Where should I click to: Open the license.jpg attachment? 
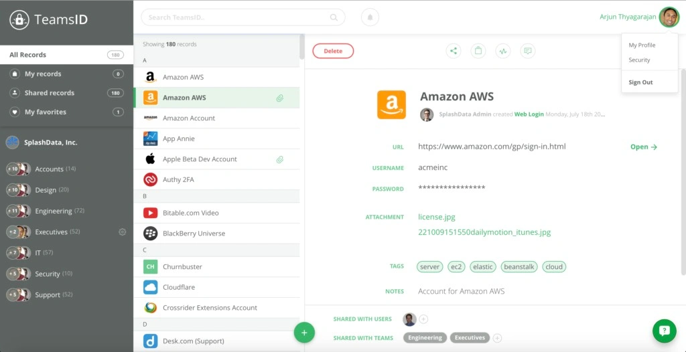(x=437, y=217)
